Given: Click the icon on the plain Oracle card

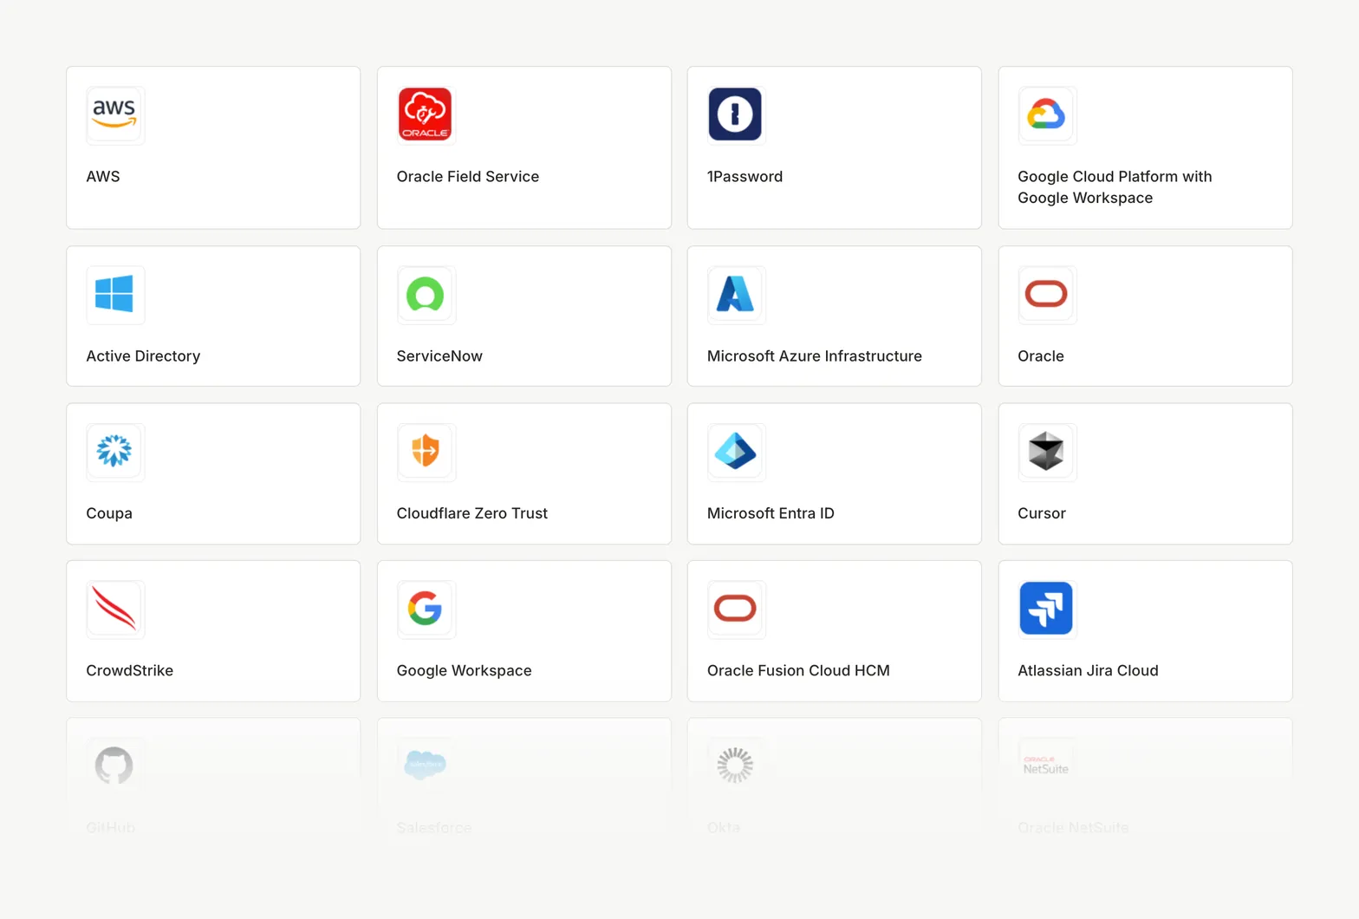Looking at the screenshot, I should [1046, 294].
